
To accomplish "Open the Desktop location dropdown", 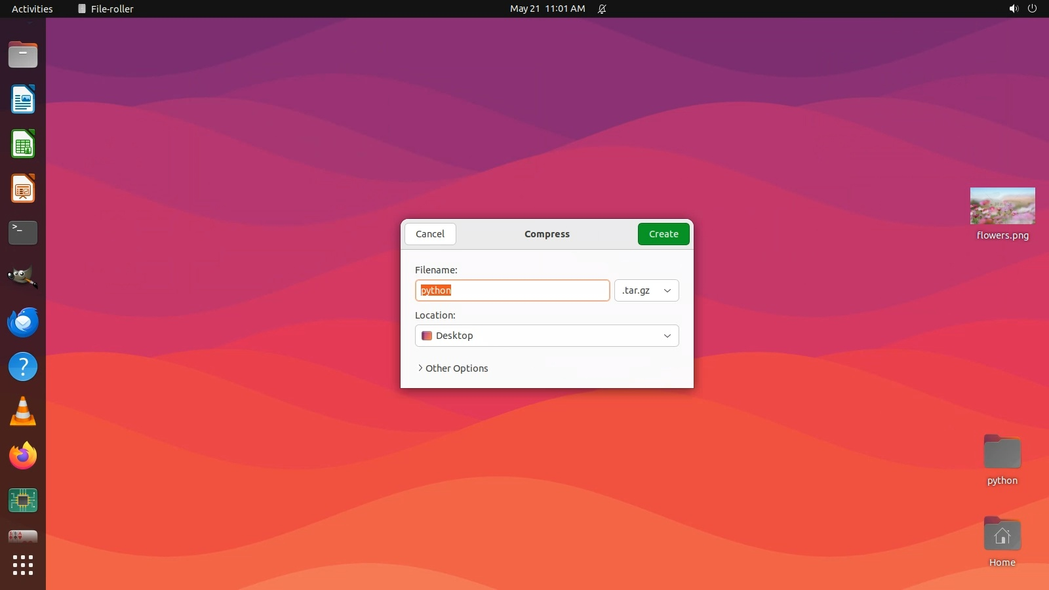I will pos(546,336).
